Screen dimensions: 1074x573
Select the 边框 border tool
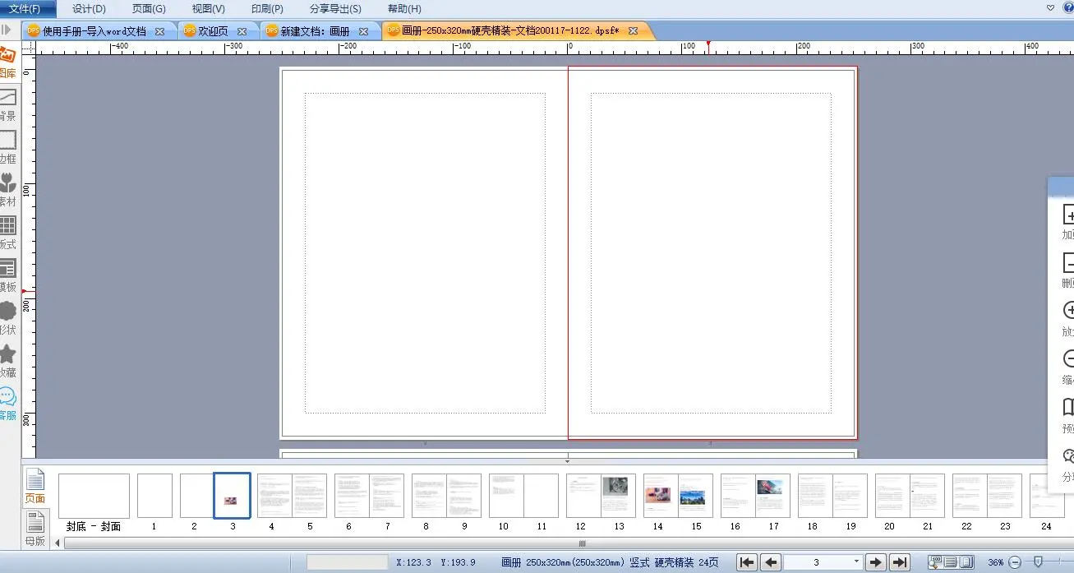point(7,146)
